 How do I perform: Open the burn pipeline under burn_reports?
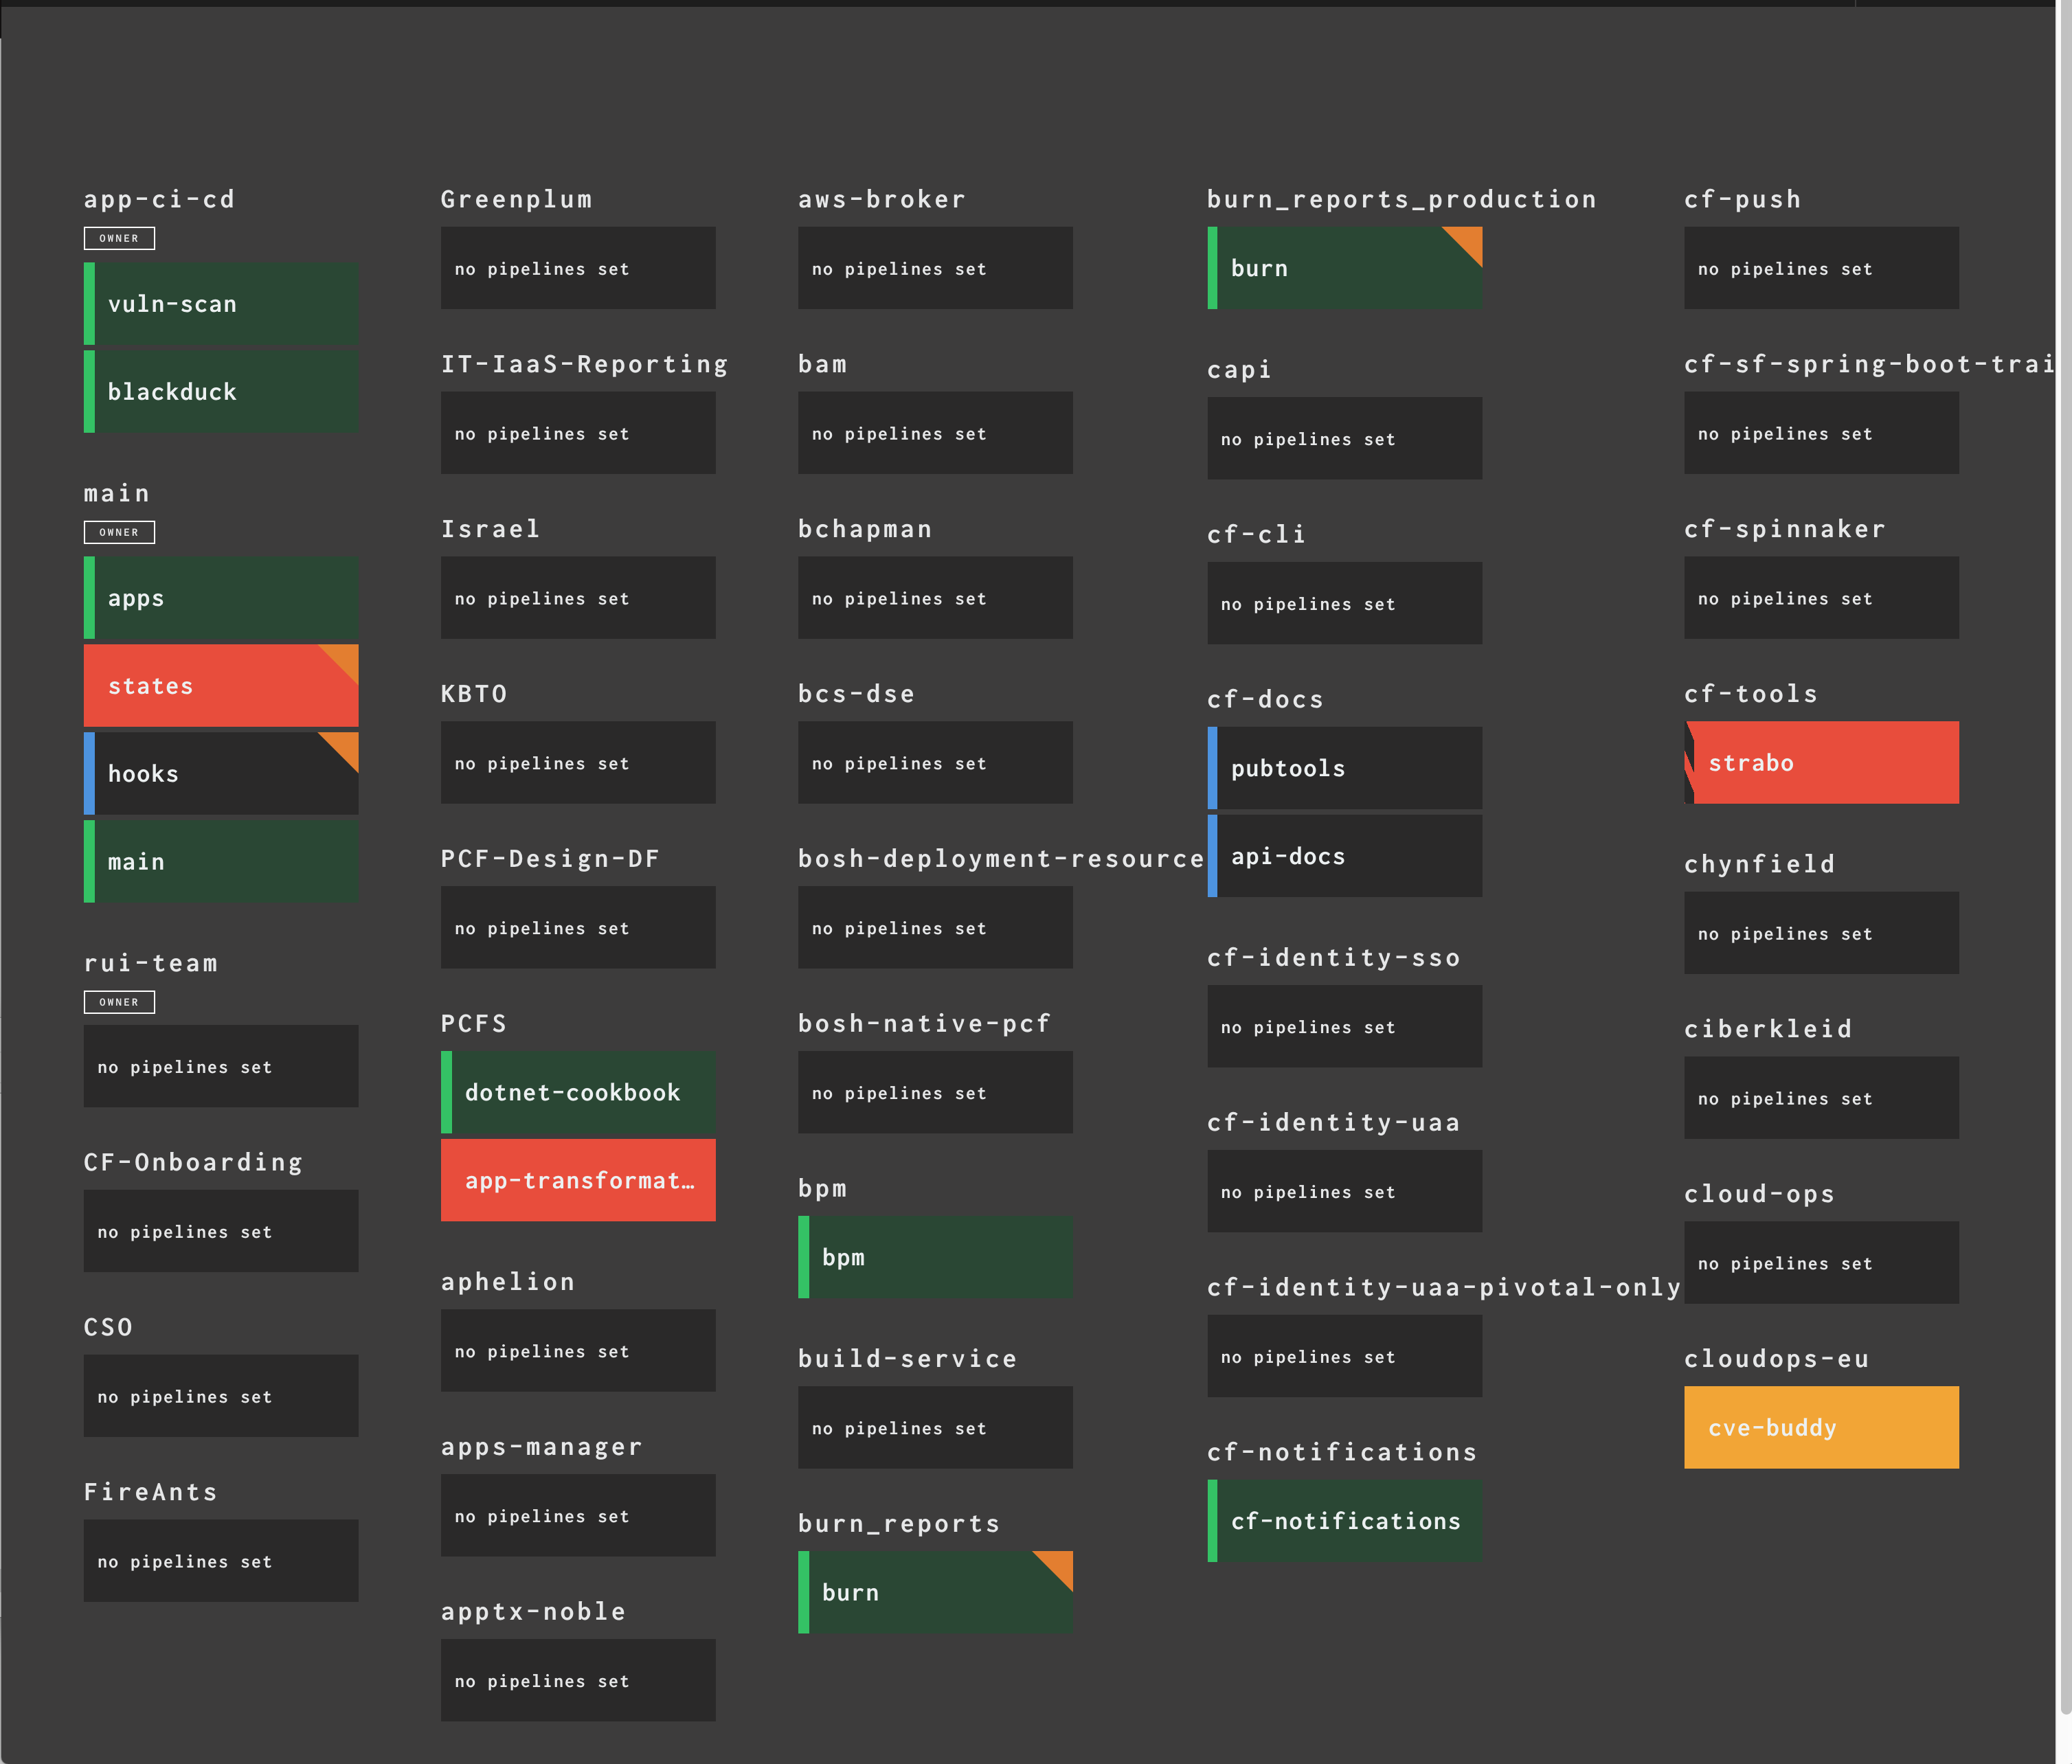click(934, 1592)
